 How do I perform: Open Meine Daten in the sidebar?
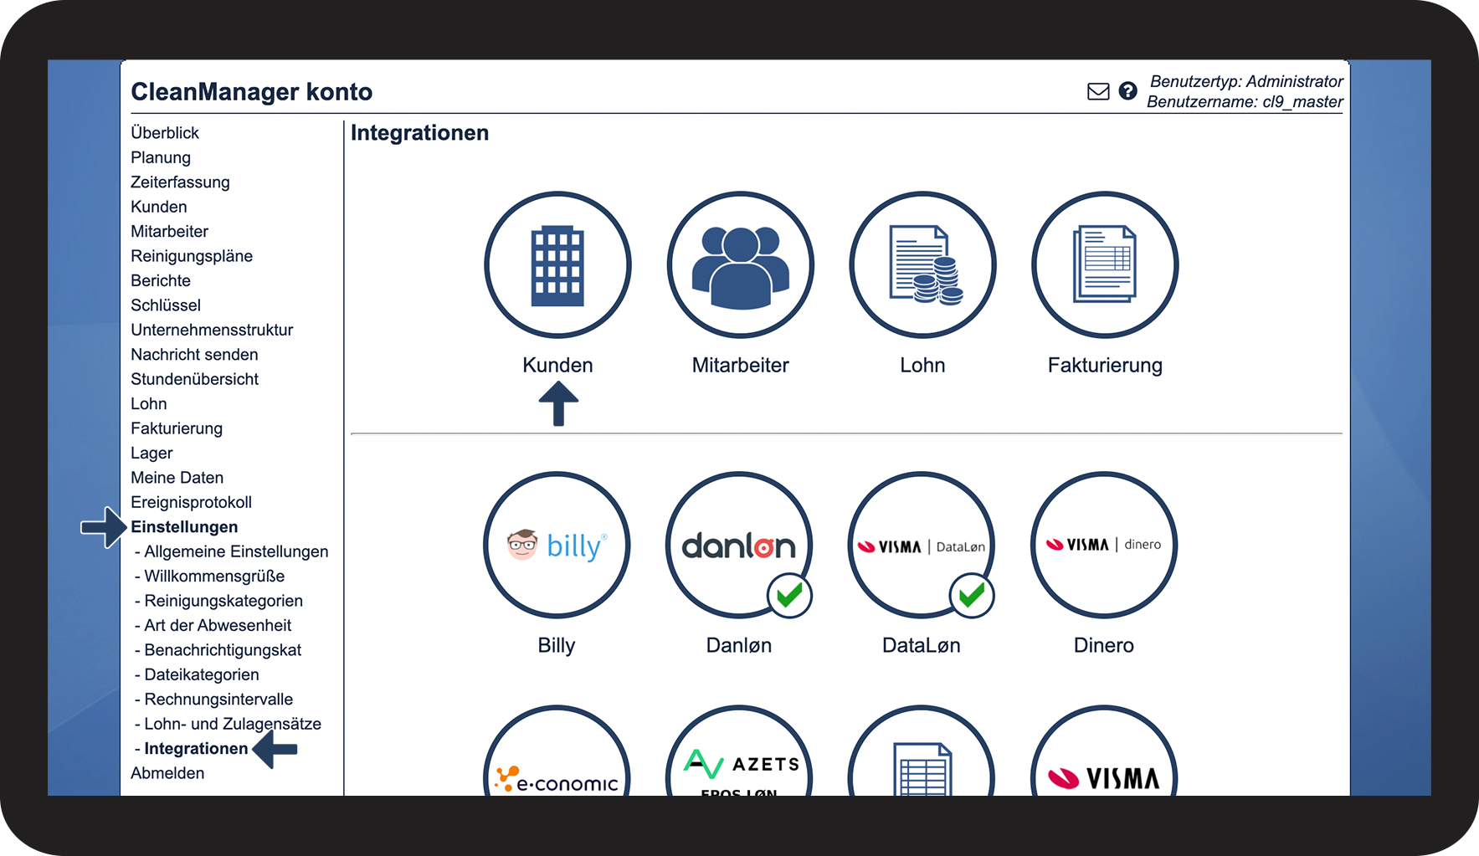point(177,478)
